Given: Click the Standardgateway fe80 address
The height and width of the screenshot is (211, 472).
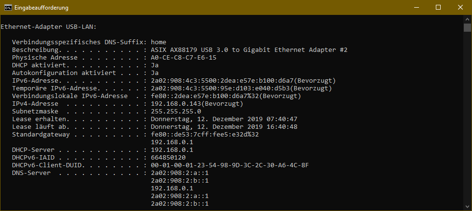Looking at the screenshot, I should tap(205, 134).
